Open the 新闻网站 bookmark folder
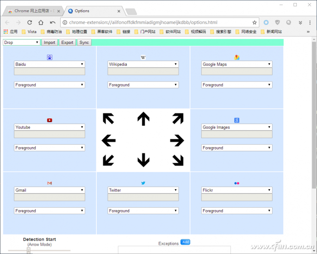Image resolution: width=317 pixels, height=254 pixels. point(271,32)
